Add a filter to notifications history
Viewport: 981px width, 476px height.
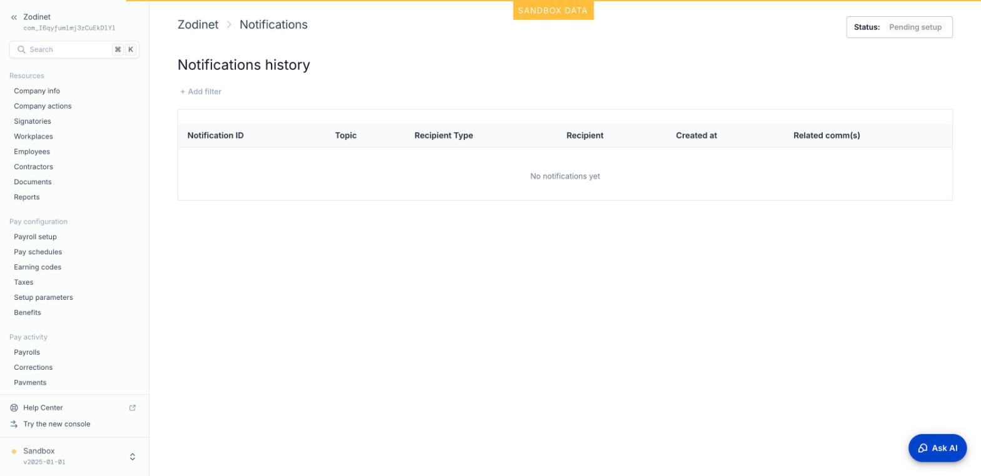(201, 92)
